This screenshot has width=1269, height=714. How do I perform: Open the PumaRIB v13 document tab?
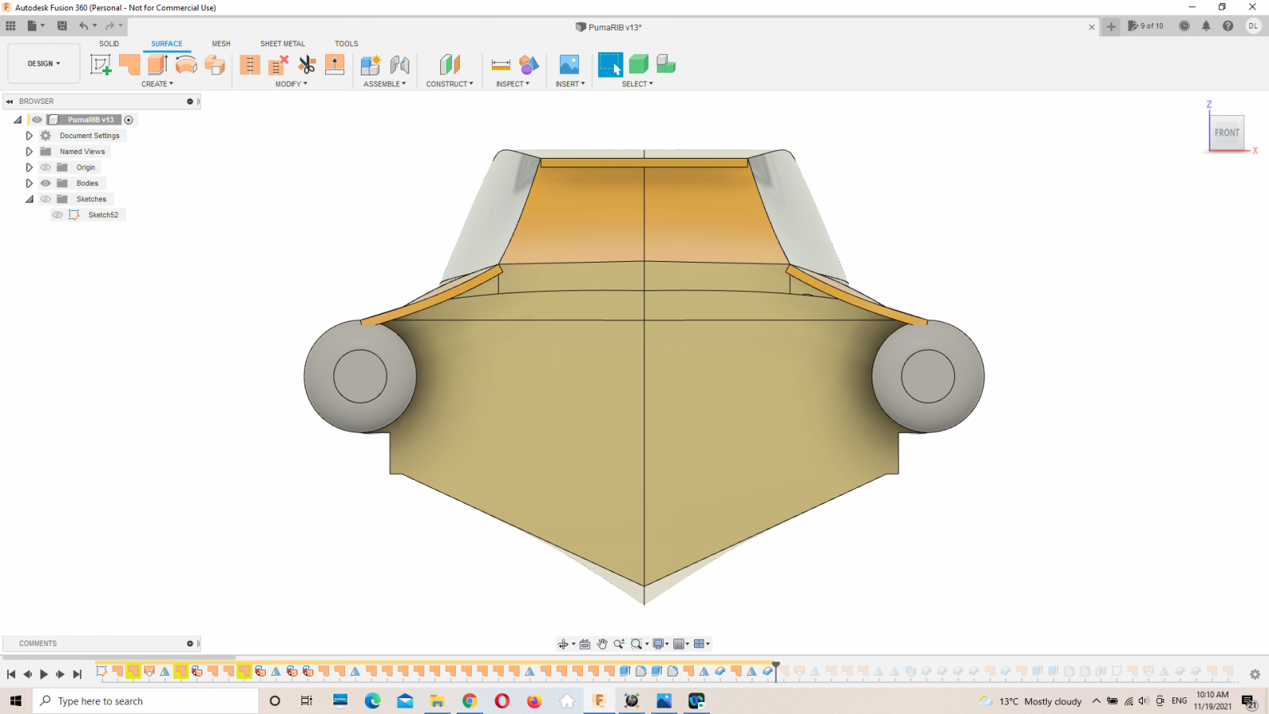[608, 27]
